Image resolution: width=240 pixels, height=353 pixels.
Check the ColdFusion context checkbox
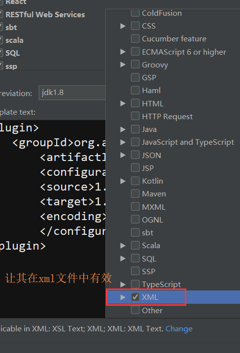click(135, 13)
